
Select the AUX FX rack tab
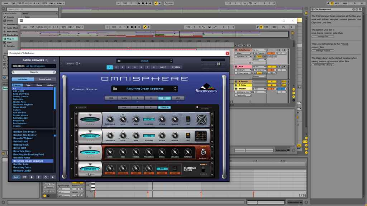(x=124, y=107)
